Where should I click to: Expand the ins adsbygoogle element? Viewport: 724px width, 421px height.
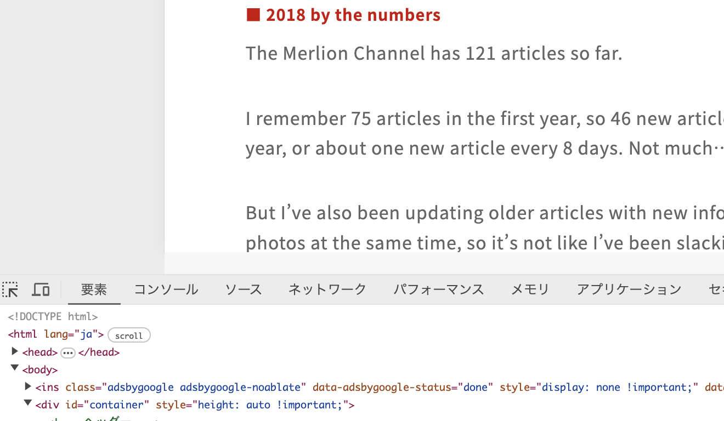point(28,386)
